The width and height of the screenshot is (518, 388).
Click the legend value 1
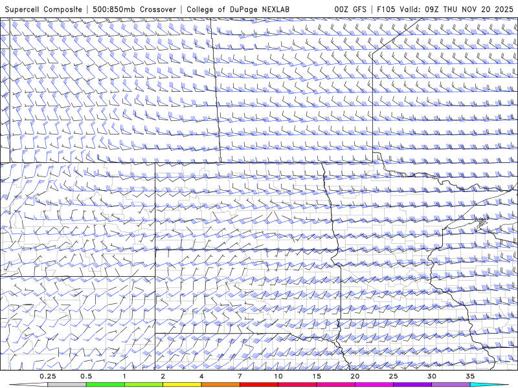pos(124,376)
